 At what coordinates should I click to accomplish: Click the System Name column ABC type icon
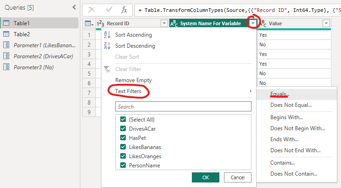tap(174, 23)
